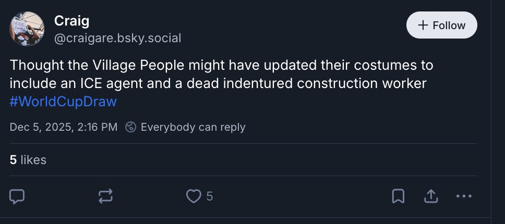Open the @craigare.bsky.social handle link
Screen dimensions: 505x224
(x=117, y=38)
